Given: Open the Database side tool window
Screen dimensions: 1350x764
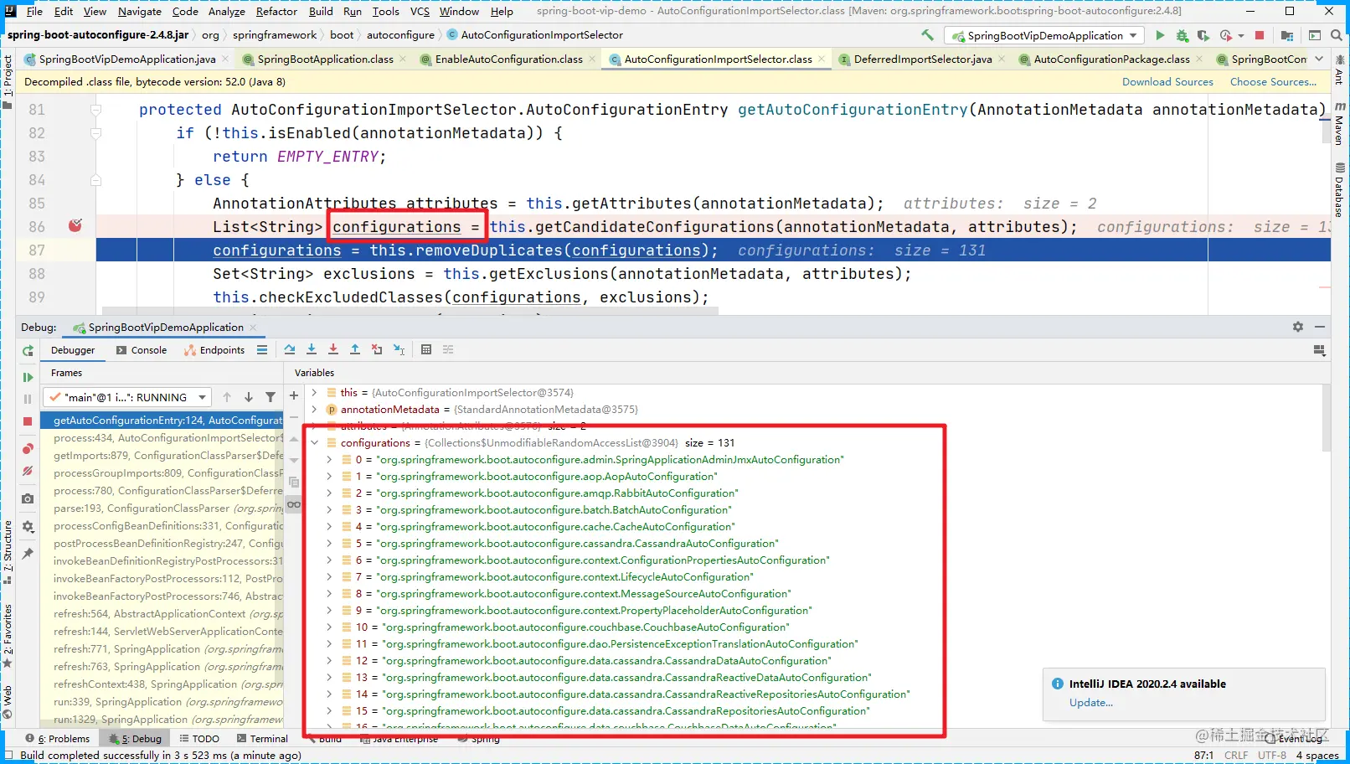Looking at the screenshot, I should coord(1340,190).
